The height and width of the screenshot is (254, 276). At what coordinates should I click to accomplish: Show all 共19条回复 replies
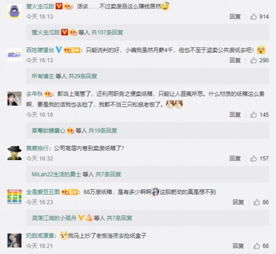[x=103, y=130]
